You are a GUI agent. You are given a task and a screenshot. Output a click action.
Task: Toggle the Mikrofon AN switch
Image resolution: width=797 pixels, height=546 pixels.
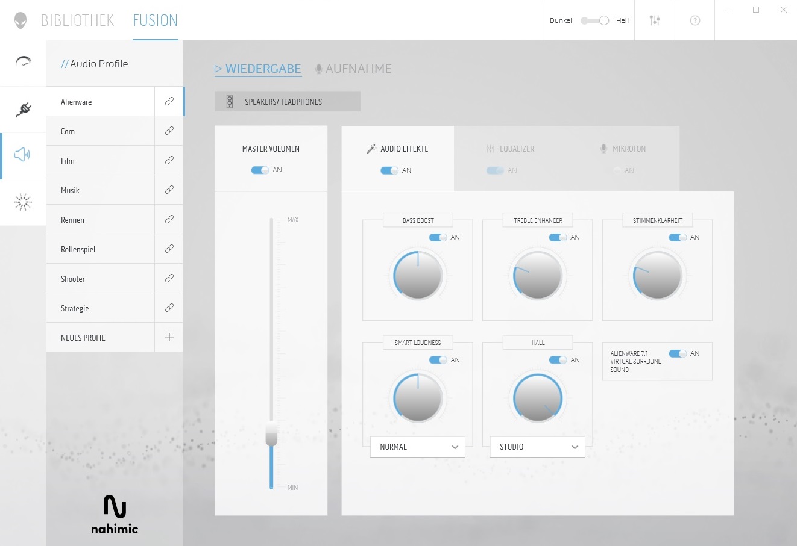tap(617, 170)
